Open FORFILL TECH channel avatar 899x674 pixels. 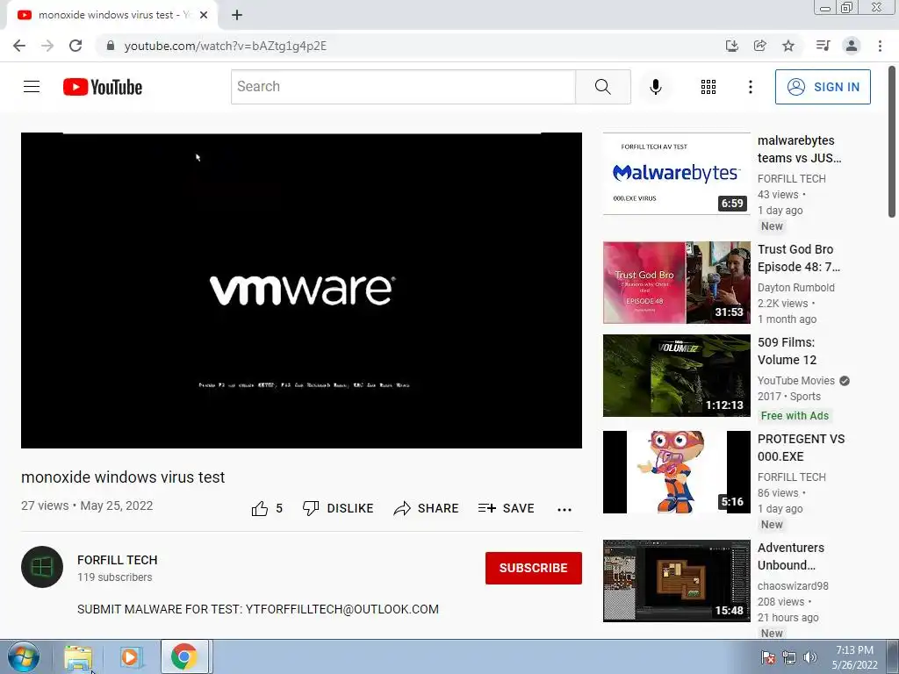pyautogui.click(x=42, y=567)
